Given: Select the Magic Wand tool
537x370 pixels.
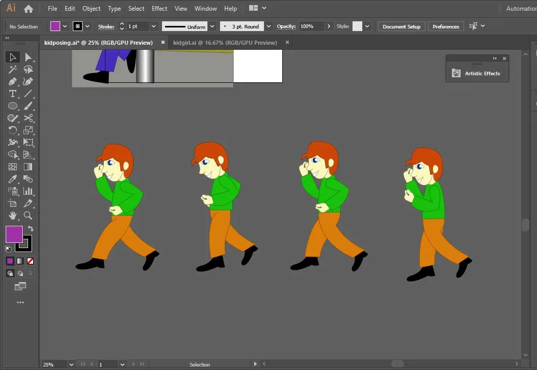Looking at the screenshot, I should pyautogui.click(x=13, y=69).
